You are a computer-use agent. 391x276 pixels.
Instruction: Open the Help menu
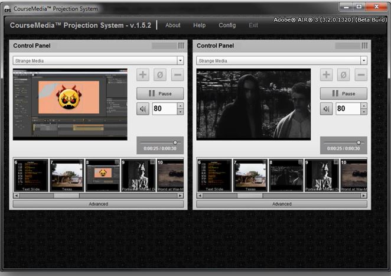pyautogui.click(x=200, y=25)
